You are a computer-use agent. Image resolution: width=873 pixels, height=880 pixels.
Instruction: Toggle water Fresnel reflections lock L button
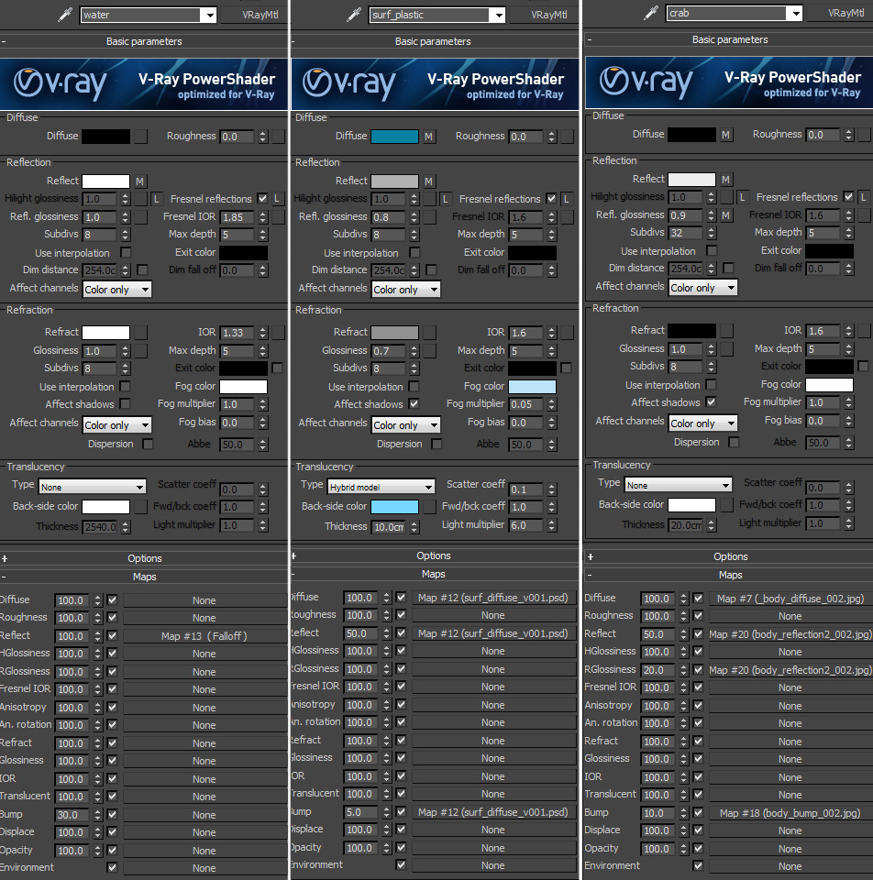pos(277,199)
